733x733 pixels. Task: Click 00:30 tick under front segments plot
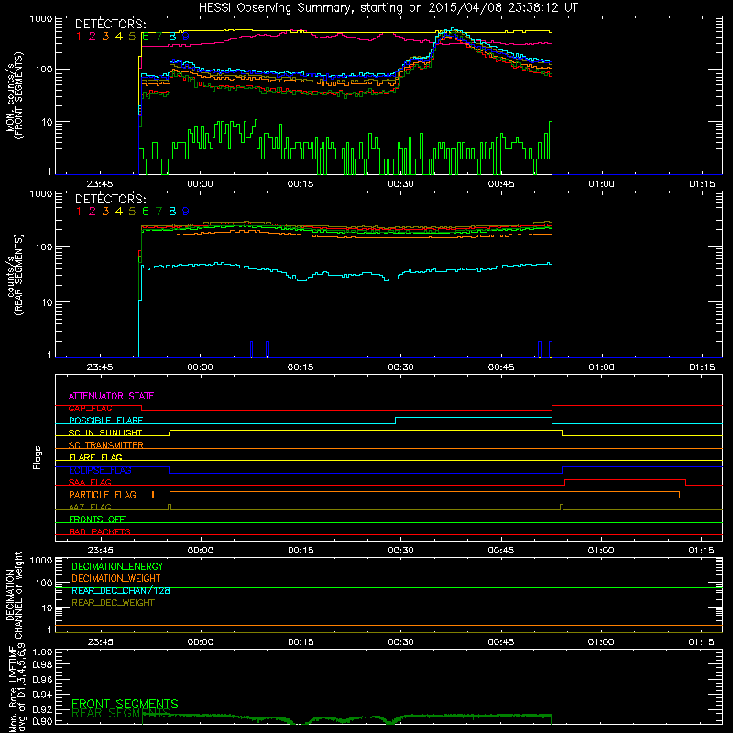click(400, 184)
